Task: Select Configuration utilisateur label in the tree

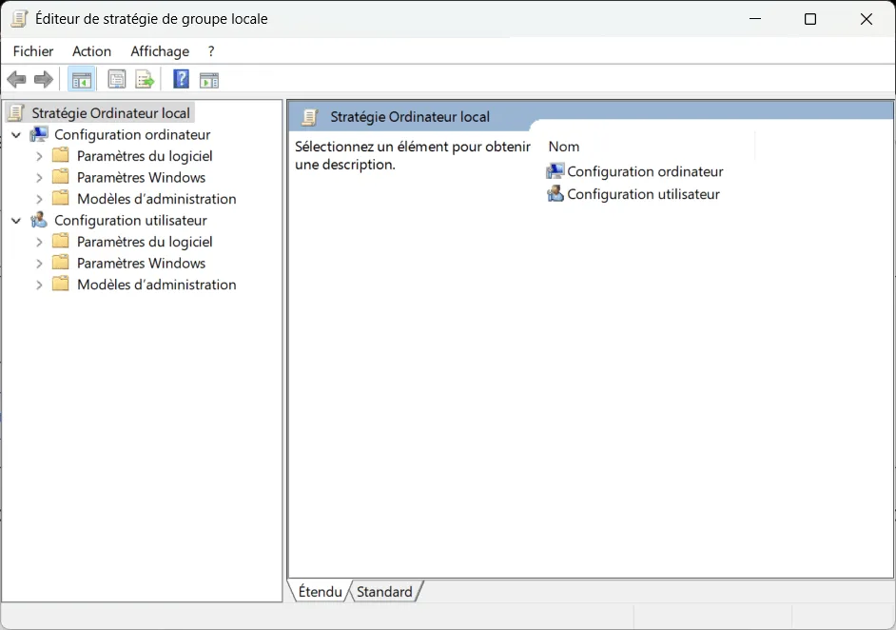Action: point(130,221)
